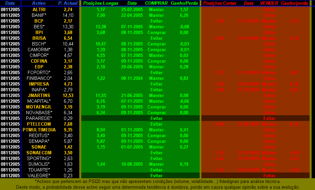315x190 pixels.
Task: Click the "P. Actual" column header
Action: (x=68, y=3)
